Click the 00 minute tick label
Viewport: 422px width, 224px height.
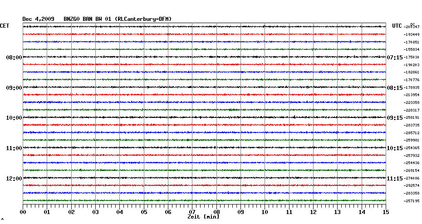[23, 212]
